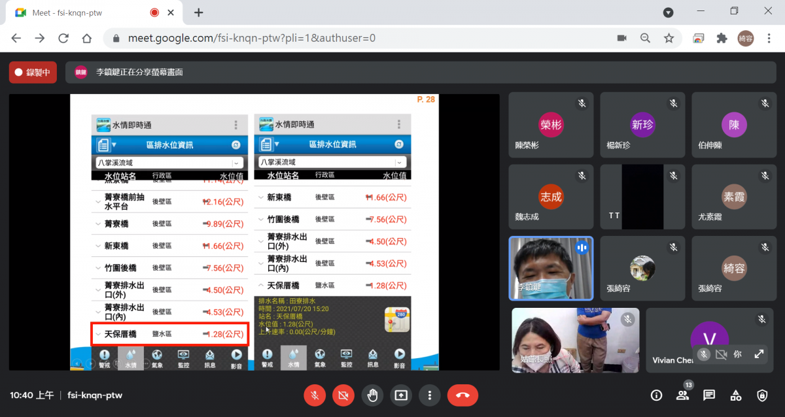Select 李鎮鍵 video thumbnail tile
785x417 pixels.
click(x=551, y=268)
